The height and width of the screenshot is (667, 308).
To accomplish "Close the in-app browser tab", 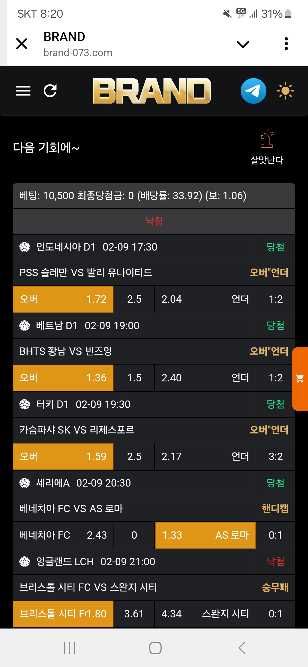I will point(22,44).
